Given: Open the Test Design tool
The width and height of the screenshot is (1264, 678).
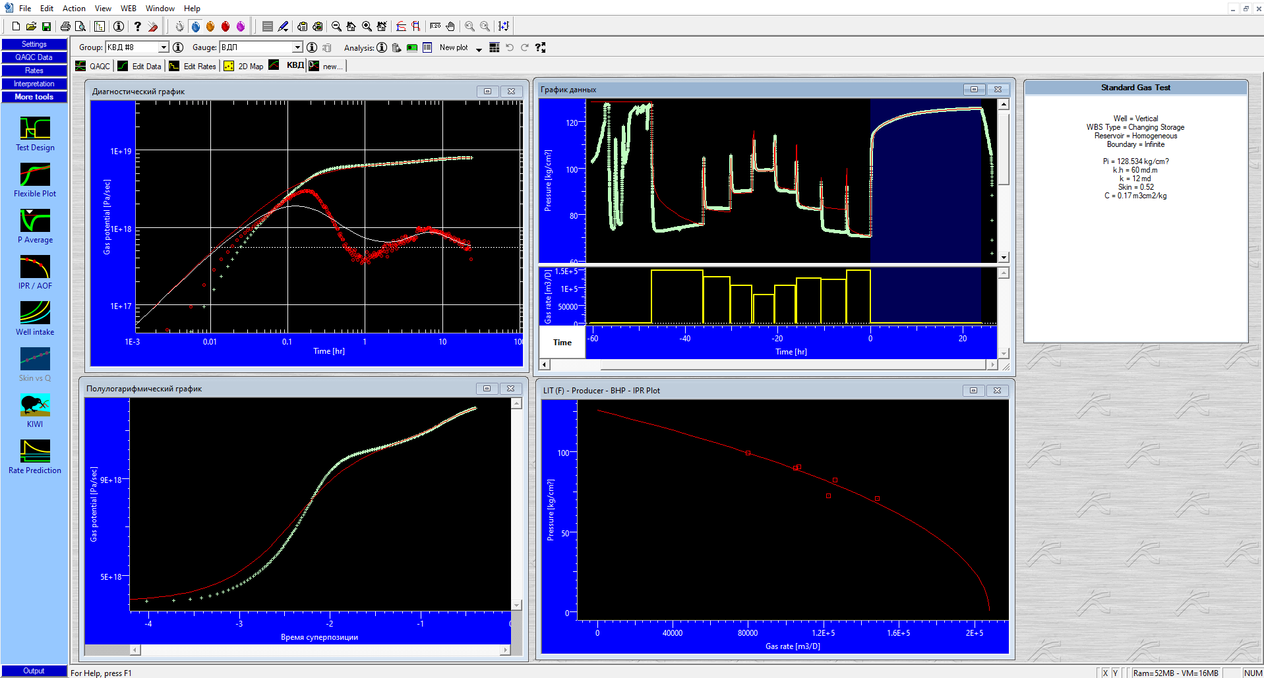Looking at the screenshot, I should 35,134.
